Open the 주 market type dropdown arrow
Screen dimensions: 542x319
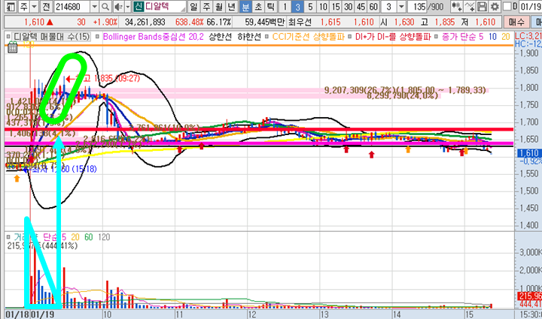pos(34,7)
